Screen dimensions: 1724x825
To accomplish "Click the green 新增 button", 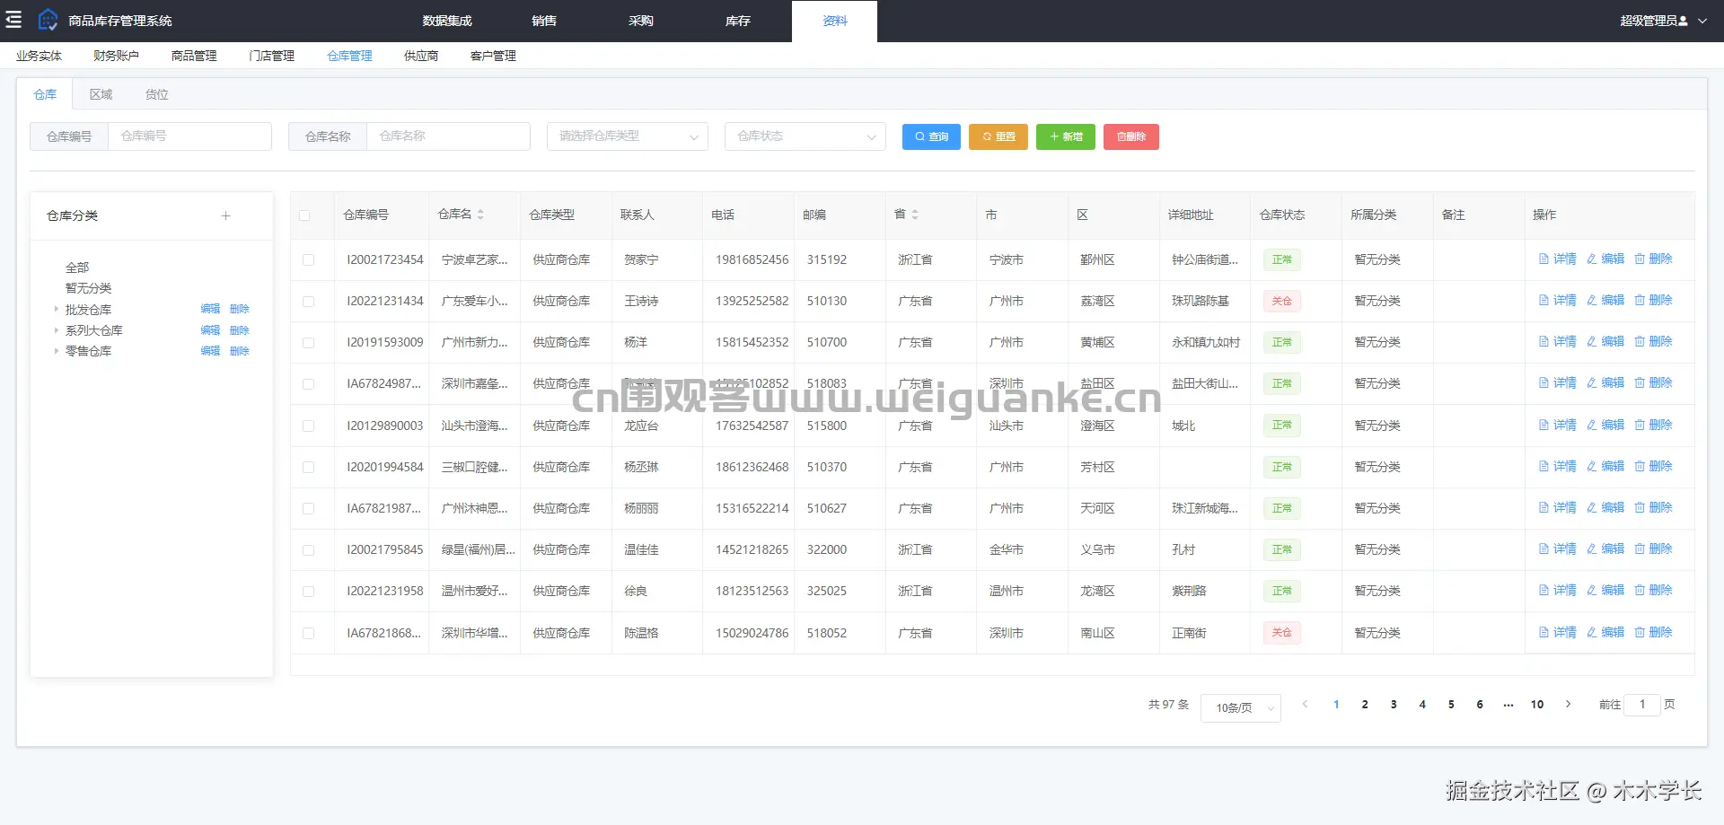I will (1066, 136).
